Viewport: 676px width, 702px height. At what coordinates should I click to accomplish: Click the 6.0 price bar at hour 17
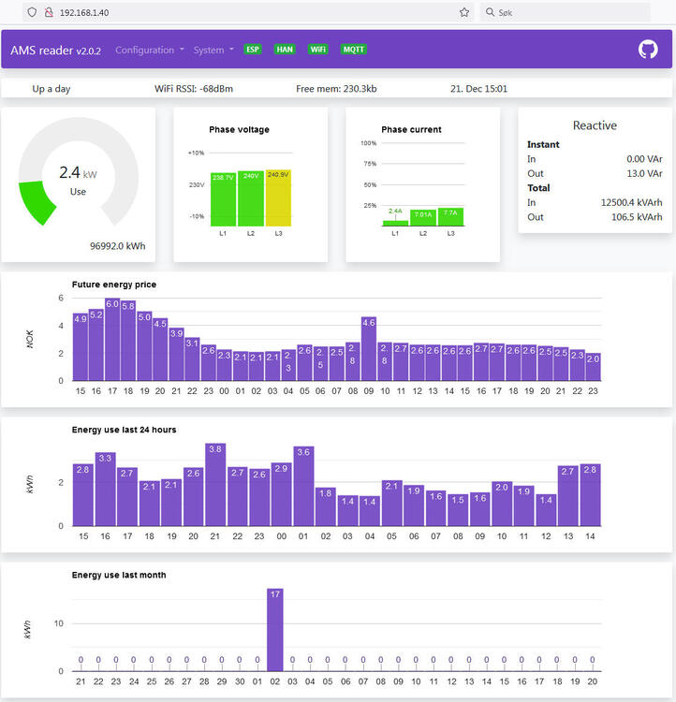(x=112, y=339)
